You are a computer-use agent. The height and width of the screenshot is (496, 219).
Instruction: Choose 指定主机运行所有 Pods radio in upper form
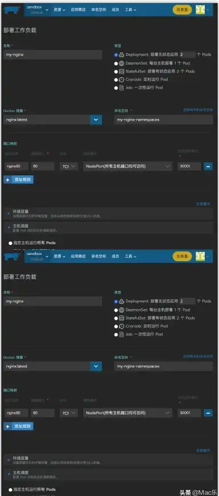click(10, 243)
